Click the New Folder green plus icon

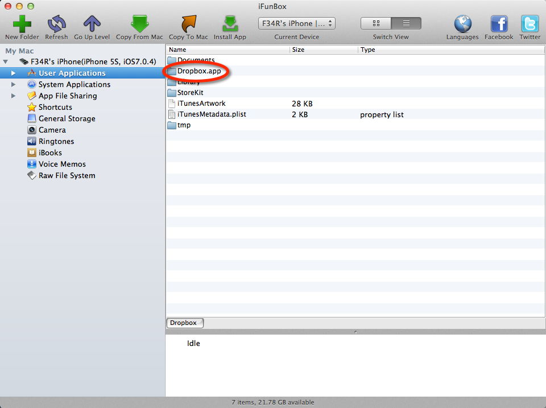click(x=22, y=24)
